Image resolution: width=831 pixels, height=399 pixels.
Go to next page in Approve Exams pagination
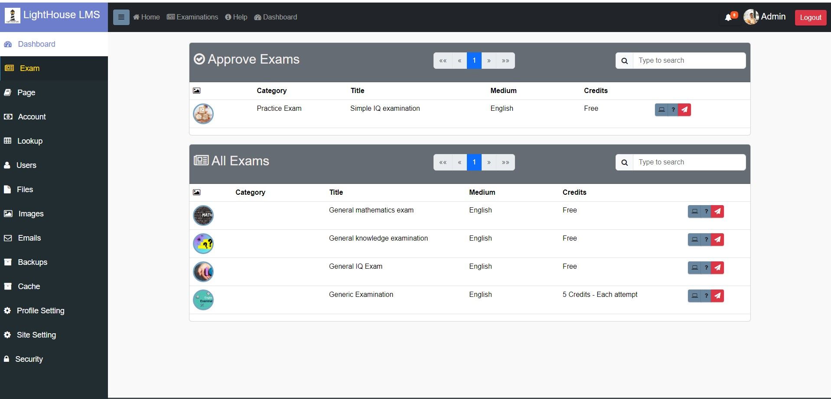pyautogui.click(x=489, y=61)
